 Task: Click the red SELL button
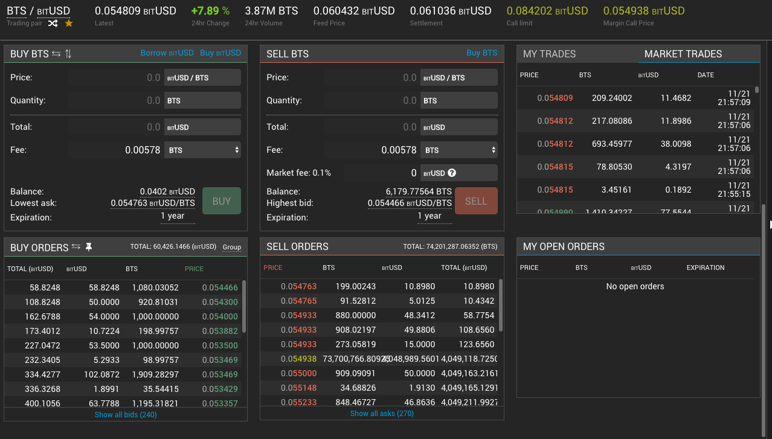point(476,201)
